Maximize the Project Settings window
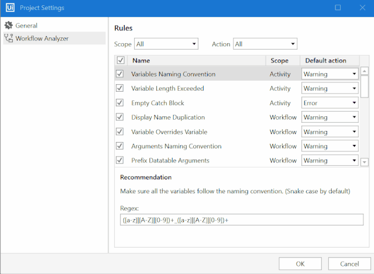 pyautogui.click(x=338, y=8)
